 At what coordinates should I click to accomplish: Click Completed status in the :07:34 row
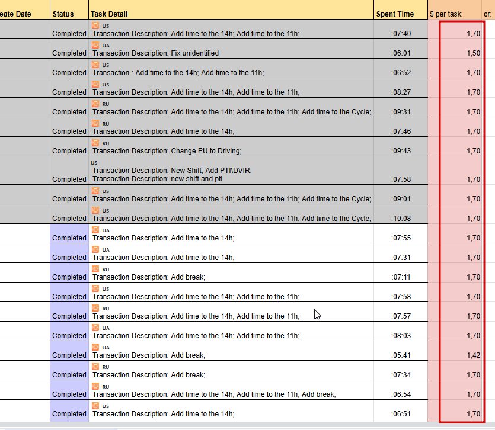(69, 375)
